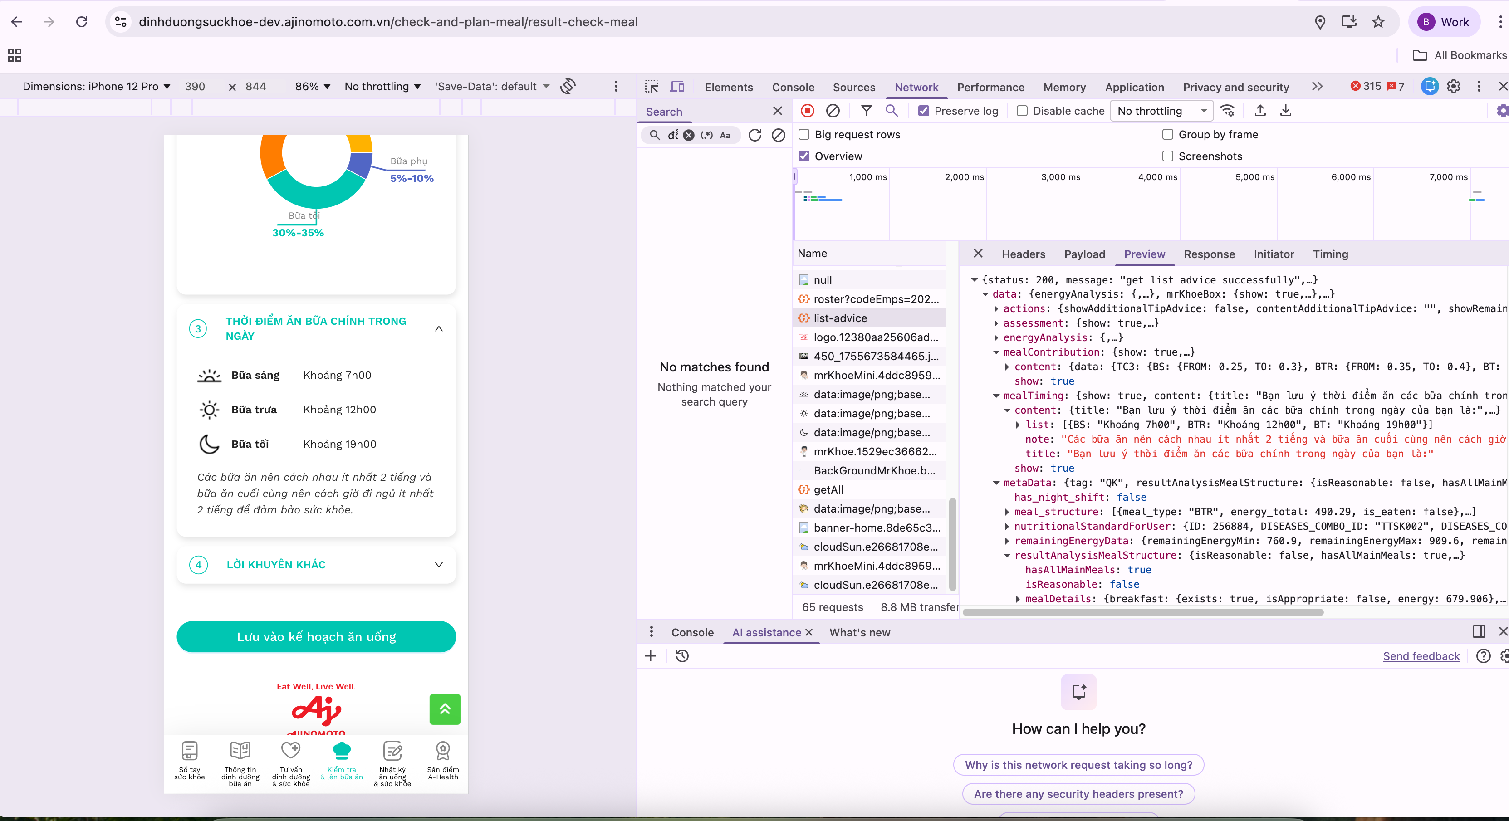Toggle device toolbar icon

(677, 87)
